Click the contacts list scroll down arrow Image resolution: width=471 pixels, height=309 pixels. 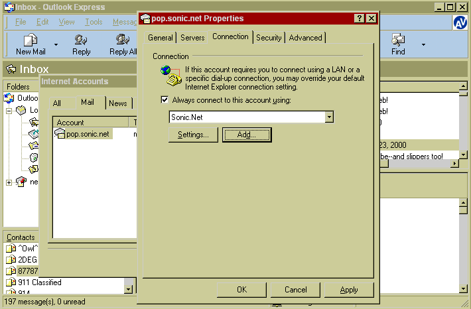point(129,289)
